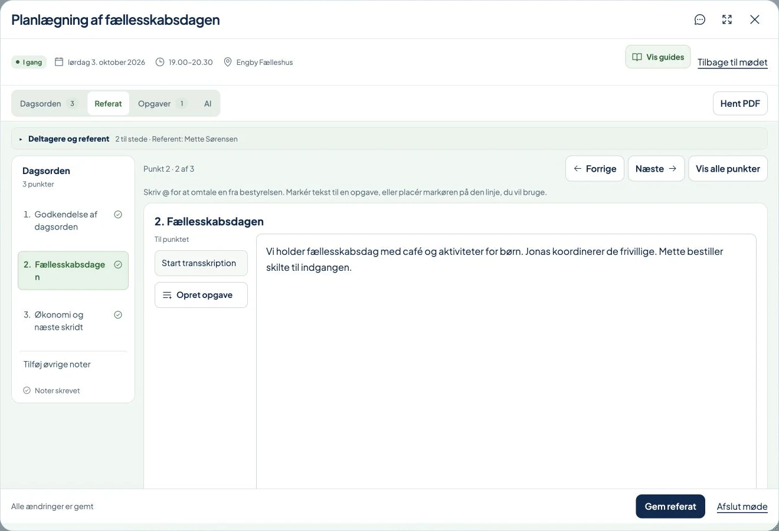Click the '3 punkter' label under Dagsorden
The width and height of the screenshot is (779, 531).
click(x=38, y=185)
